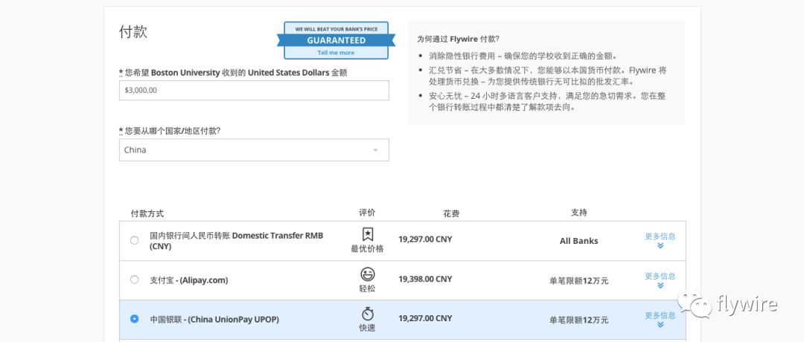
Task: Click the Domestic Transfer RMB (CNY) label
Action: click(x=237, y=241)
